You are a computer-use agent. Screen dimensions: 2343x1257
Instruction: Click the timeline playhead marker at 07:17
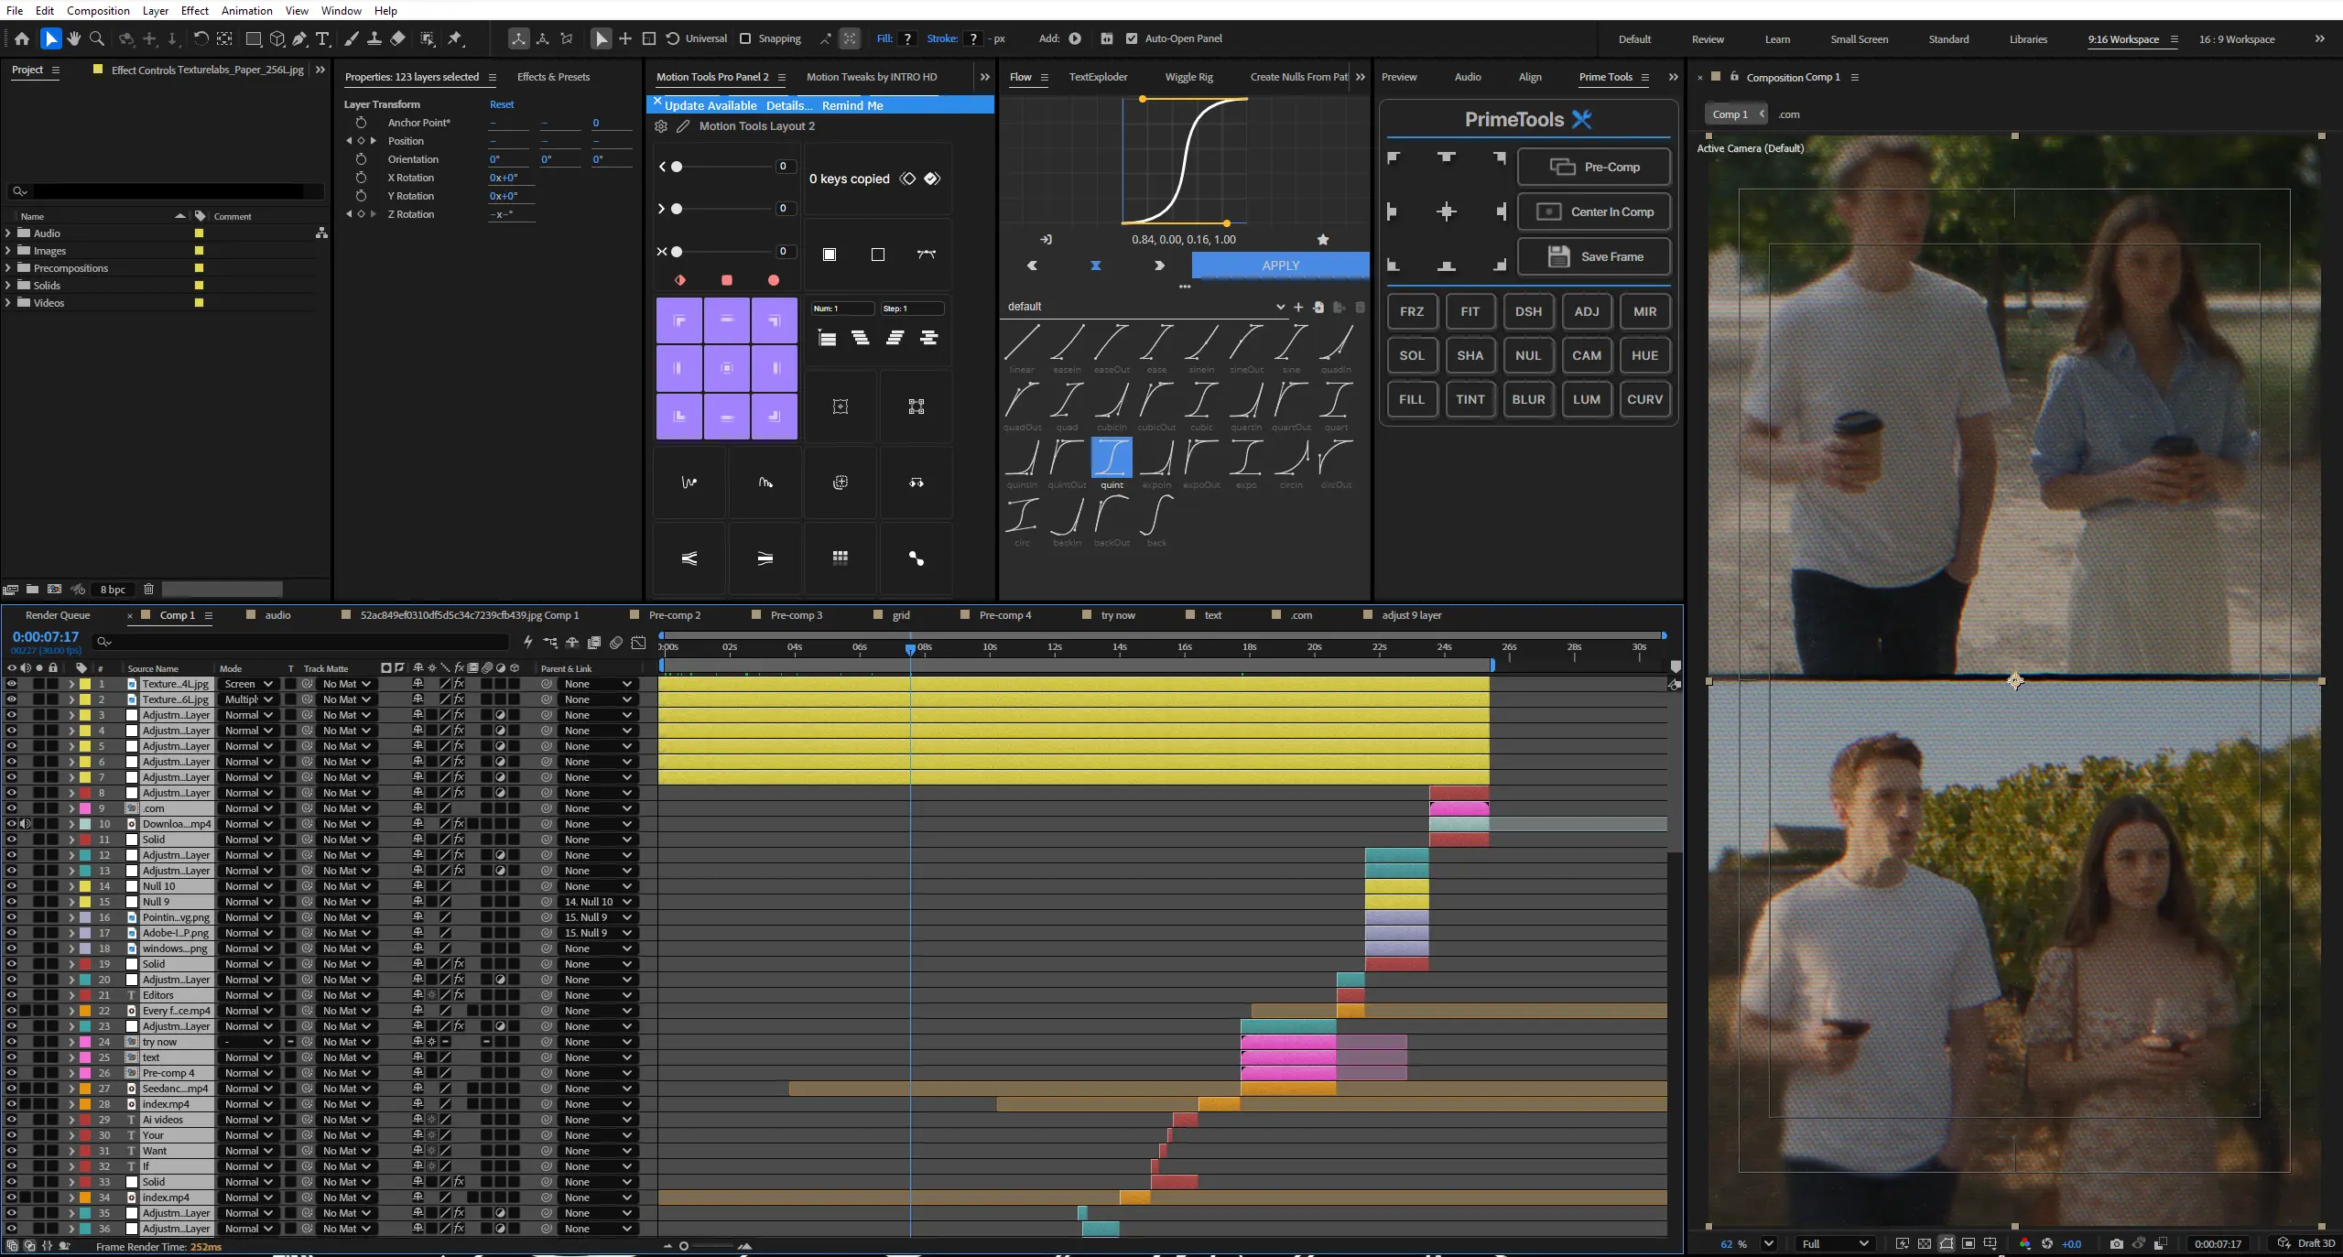point(910,649)
